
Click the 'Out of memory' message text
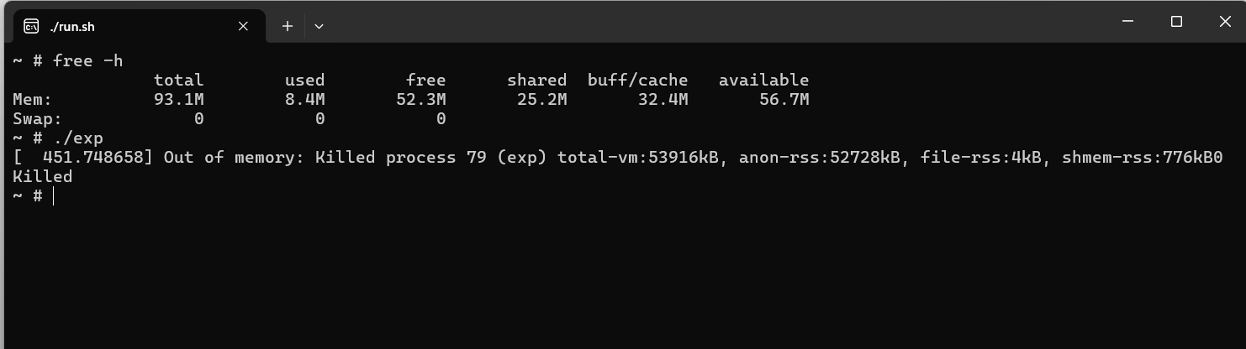234,157
